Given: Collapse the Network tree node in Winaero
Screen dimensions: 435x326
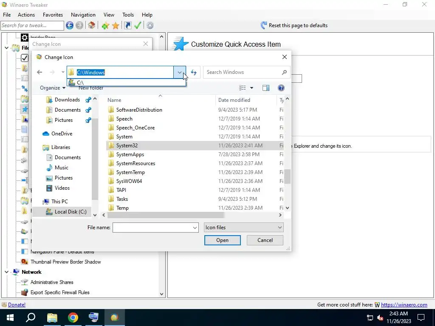Looking at the screenshot, I should tap(6, 272).
